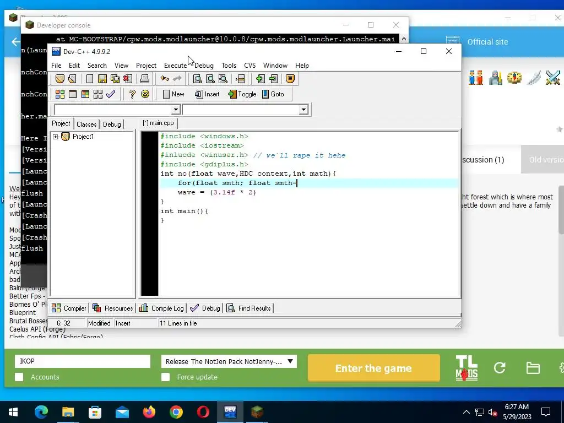
Task: Create a new source file via blank page icon
Action: pyautogui.click(x=90, y=78)
